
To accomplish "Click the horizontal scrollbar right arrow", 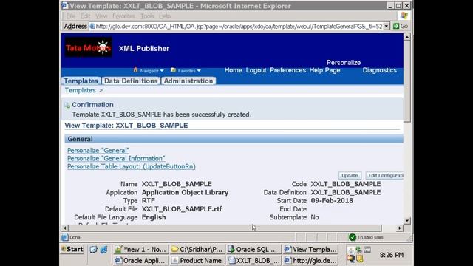I will (400, 228).
